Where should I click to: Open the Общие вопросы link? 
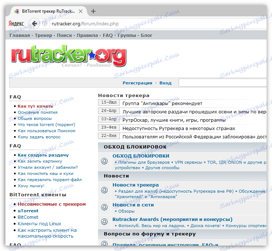(35, 118)
